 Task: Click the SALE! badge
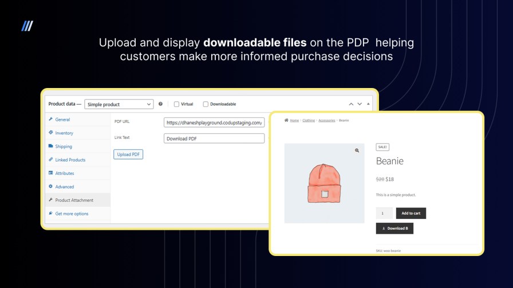tap(382, 147)
